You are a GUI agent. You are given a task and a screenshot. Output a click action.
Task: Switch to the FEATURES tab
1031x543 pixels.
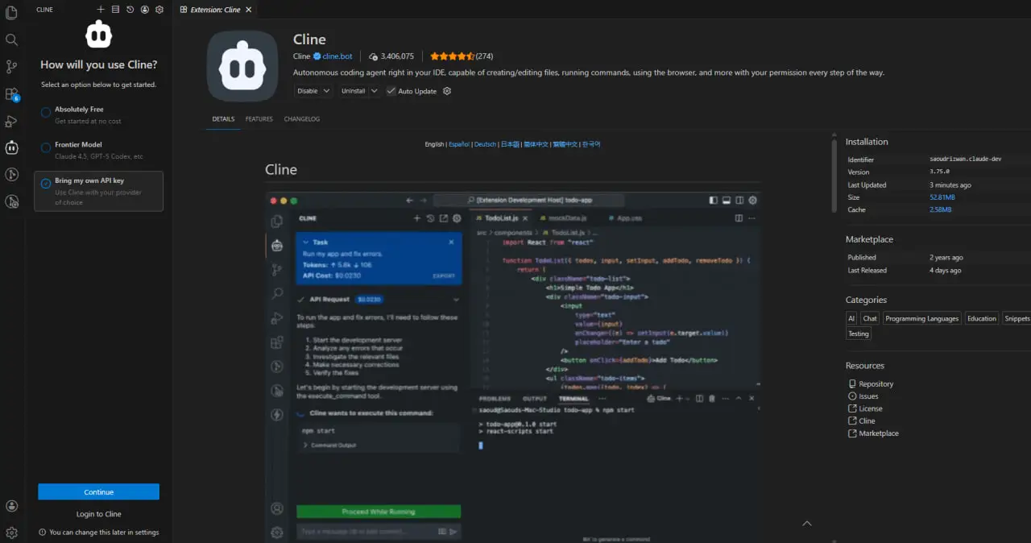[259, 119]
